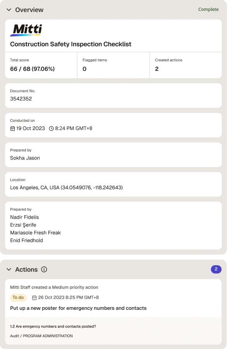The height and width of the screenshot is (349, 227).
Task: Click the purple actions count badge
Action: [216, 270]
